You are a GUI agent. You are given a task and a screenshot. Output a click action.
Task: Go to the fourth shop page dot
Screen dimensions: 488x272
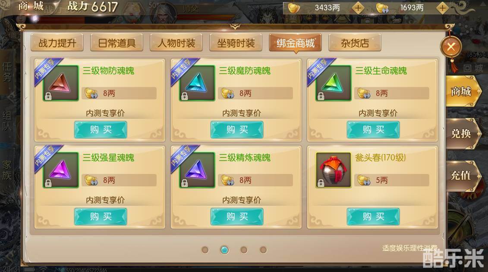(263, 250)
